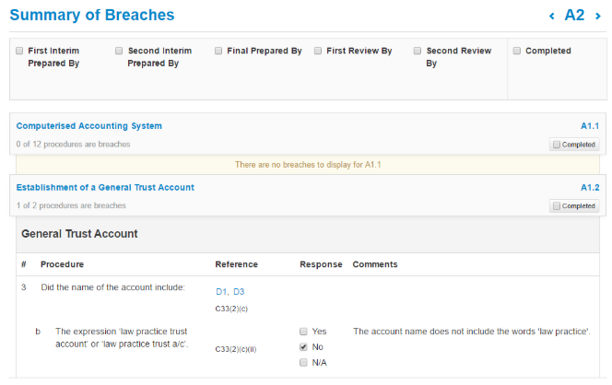Tick the top-right Completed sign-off checkbox
The image size is (612, 385).
pos(517,52)
